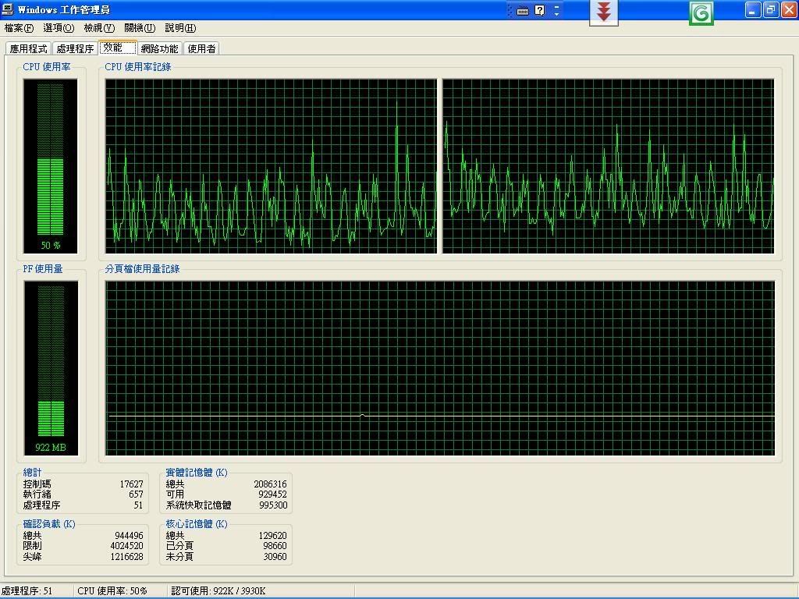Open the 檔案(F) menu
Viewport: 799px width, 599px height.
[19, 28]
